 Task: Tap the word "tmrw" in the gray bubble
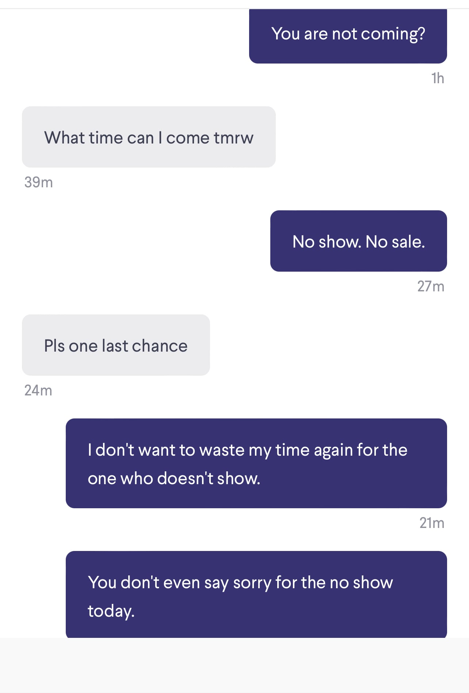click(233, 138)
